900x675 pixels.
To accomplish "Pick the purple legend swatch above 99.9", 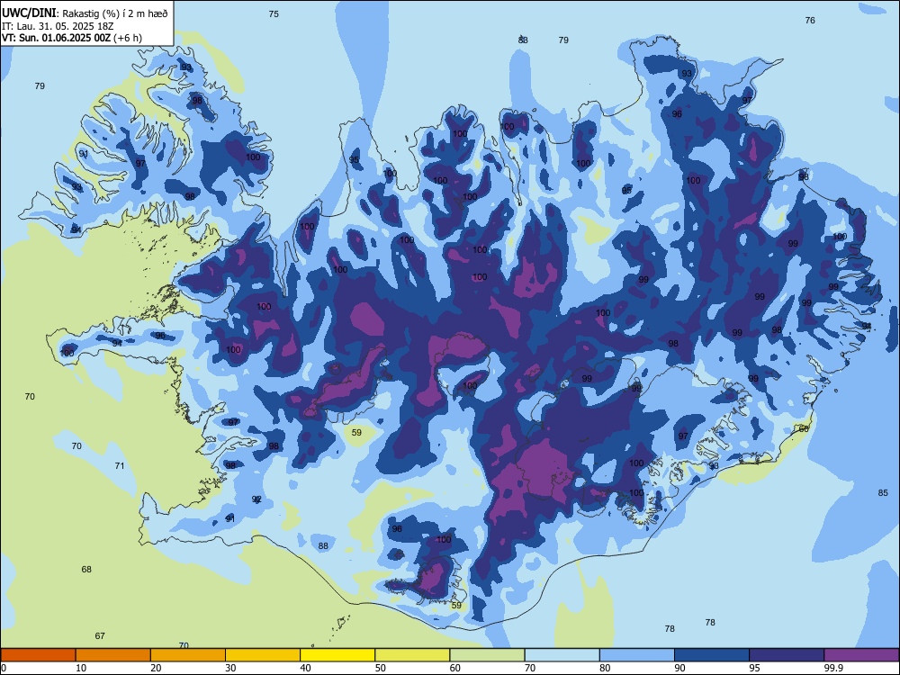I will click(861, 655).
